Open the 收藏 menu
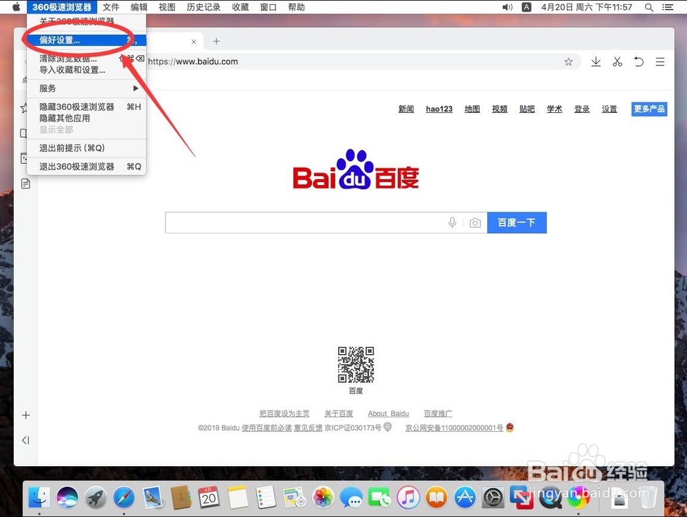This screenshot has width=687, height=517. [x=240, y=7]
